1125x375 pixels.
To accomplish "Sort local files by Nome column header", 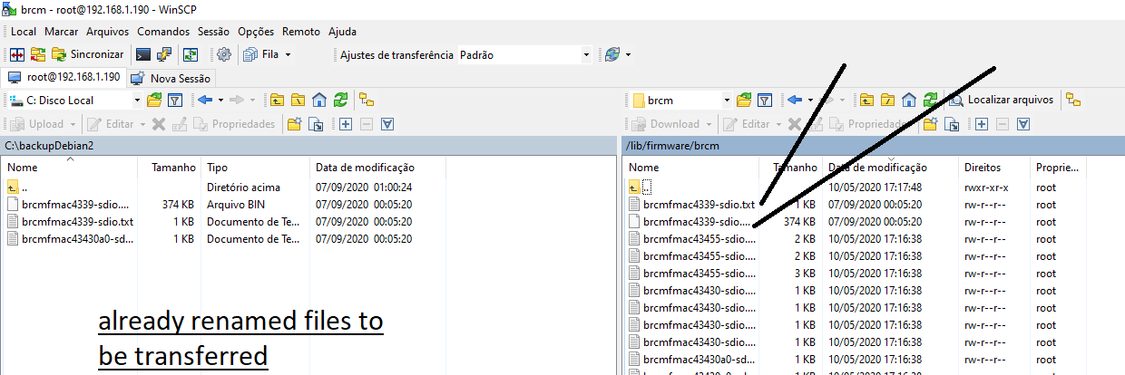I will click(70, 168).
